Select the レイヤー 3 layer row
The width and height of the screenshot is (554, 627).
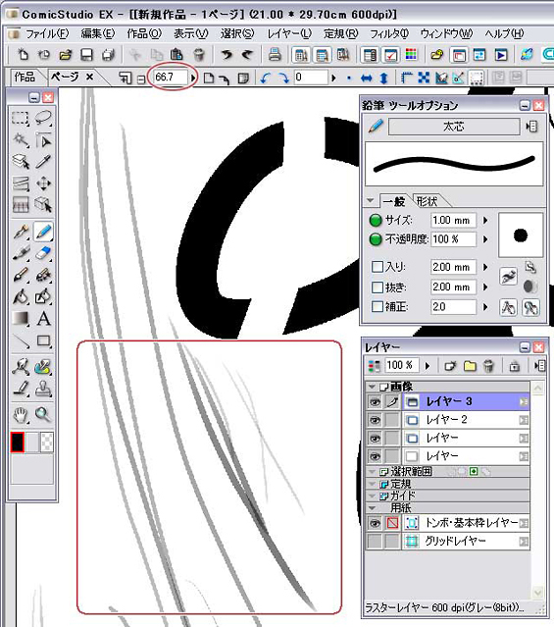[466, 401]
